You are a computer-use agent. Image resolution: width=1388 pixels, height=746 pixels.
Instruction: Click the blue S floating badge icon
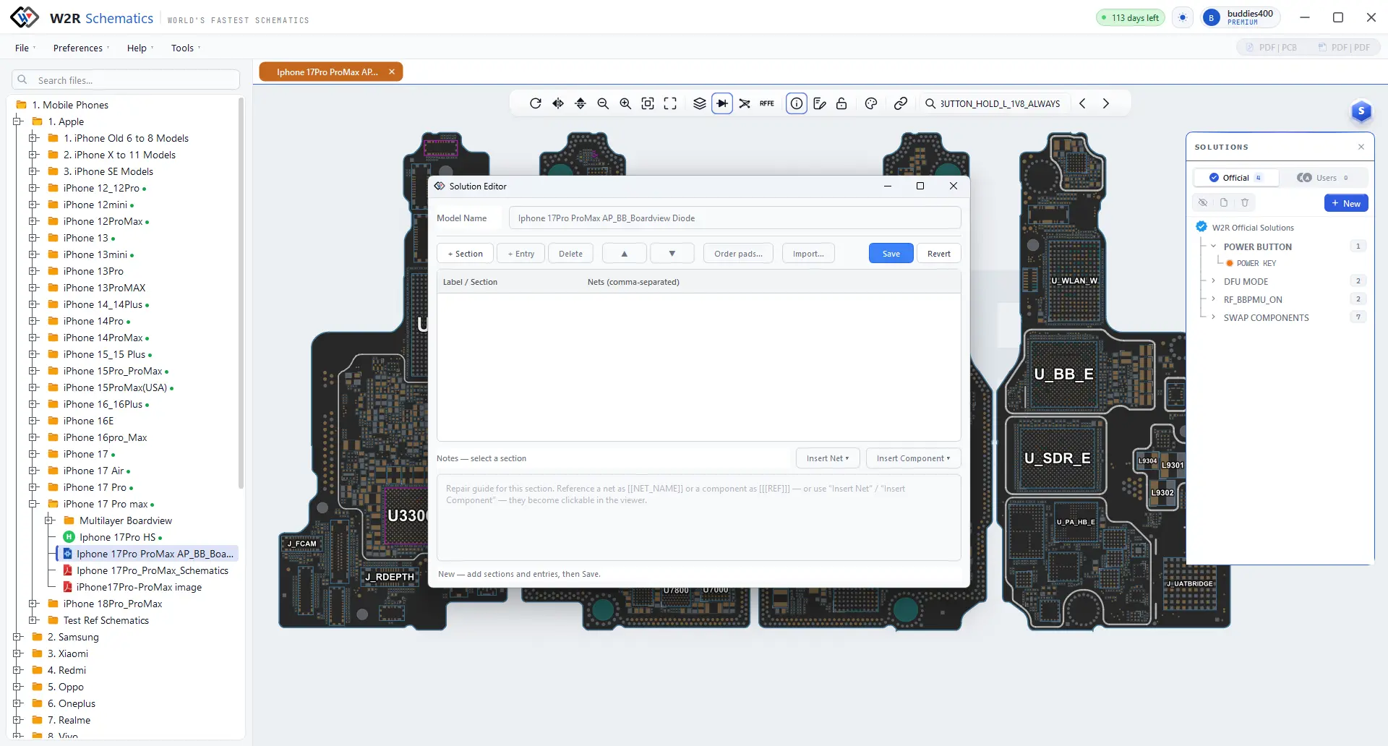[1361, 111]
